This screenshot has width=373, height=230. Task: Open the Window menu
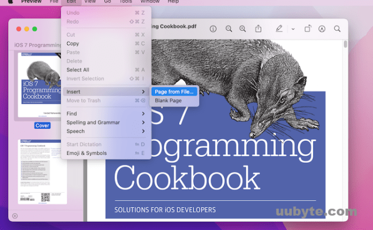[150, 1]
